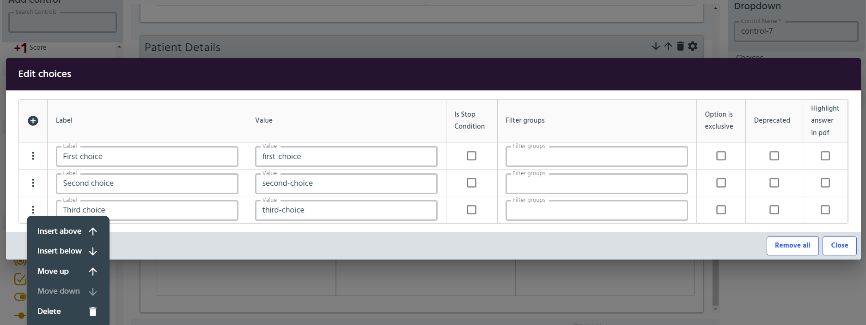The width and height of the screenshot is (866, 325).
Task: Click scroll up arrow in controls list
Action: pos(119,47)
